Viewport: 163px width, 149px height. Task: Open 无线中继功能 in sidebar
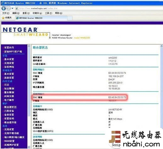[12, 133]
